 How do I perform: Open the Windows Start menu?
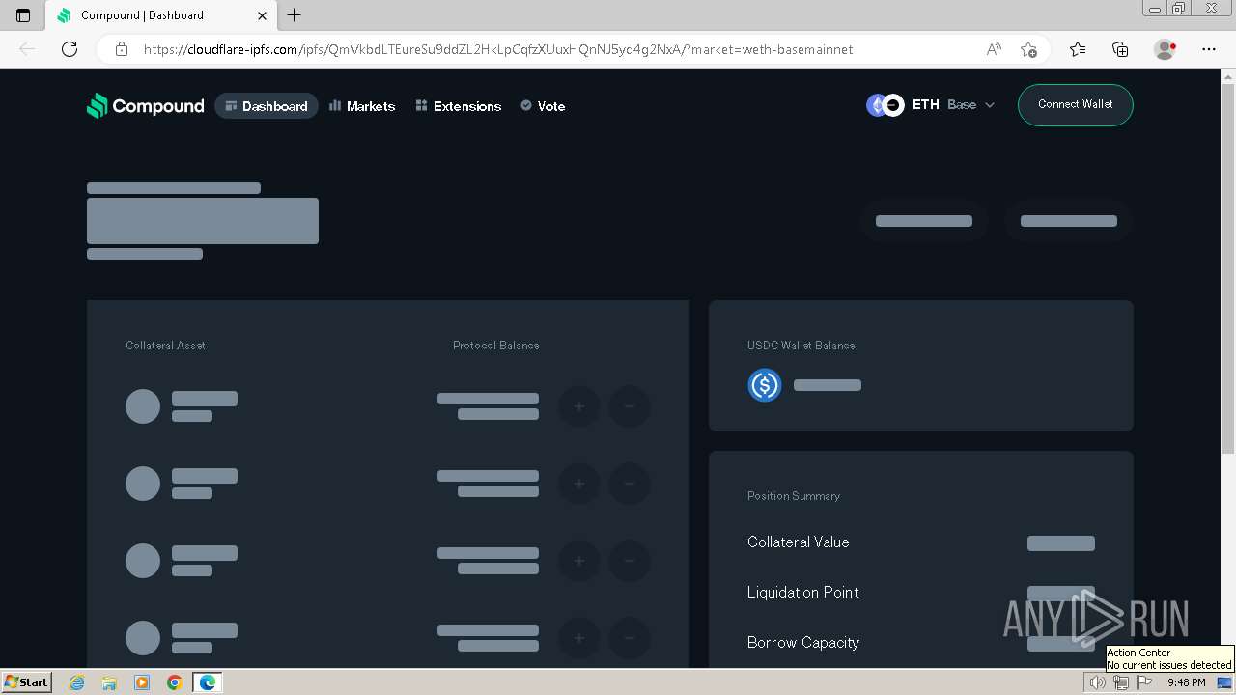pyautogui.click(x=26, y=681)
